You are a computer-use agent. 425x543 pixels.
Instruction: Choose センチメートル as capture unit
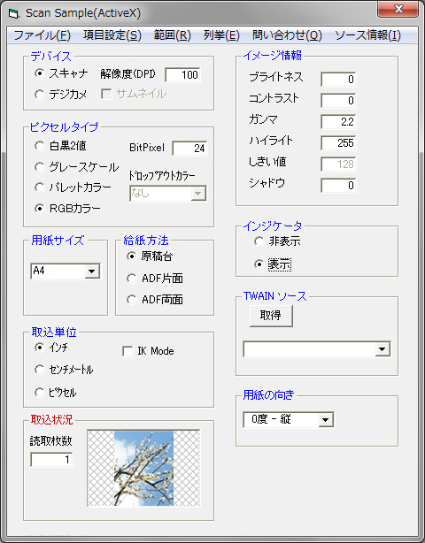(x=40, y=370)
